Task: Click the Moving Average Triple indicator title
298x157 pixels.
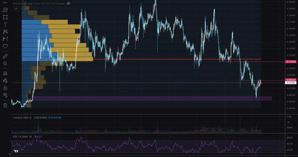Action: (39, 3)
